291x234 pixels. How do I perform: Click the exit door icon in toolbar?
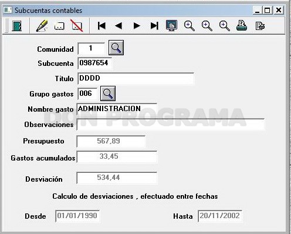pos(16,26)
